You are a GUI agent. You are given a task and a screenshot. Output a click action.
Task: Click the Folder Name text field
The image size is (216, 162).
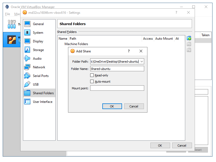[x=117, y=69]
